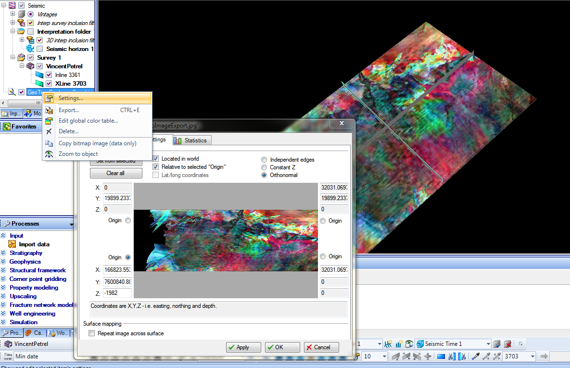Click the Inline 3361 slice icon

click(39, 75)
